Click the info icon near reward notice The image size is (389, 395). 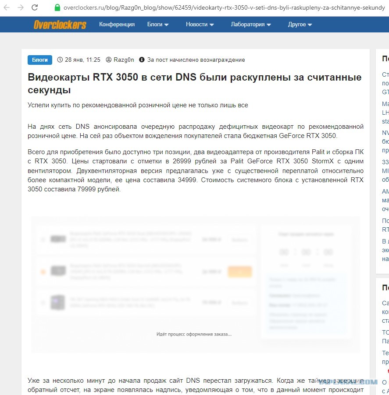[142, 60]
